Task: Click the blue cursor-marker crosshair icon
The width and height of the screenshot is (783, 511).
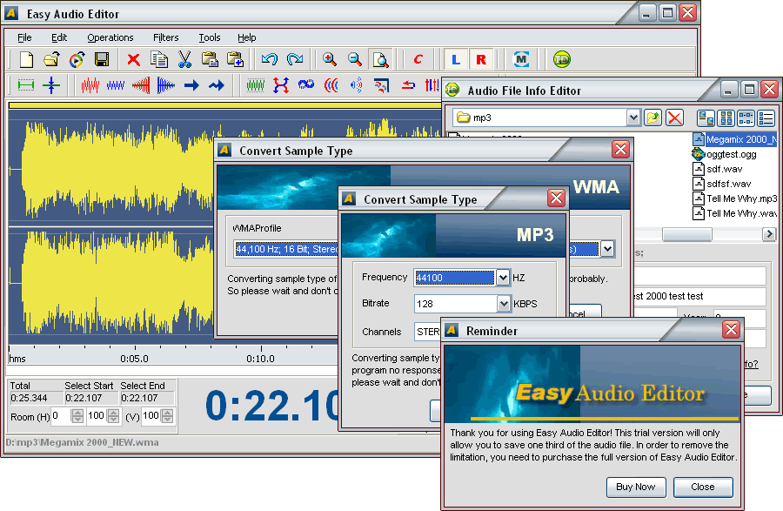Action: click(51, 85)
